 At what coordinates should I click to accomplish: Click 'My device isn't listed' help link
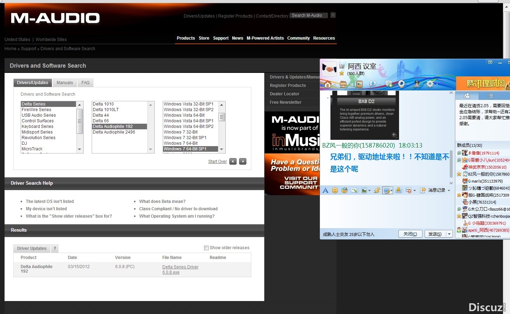[x=46, y=209]
